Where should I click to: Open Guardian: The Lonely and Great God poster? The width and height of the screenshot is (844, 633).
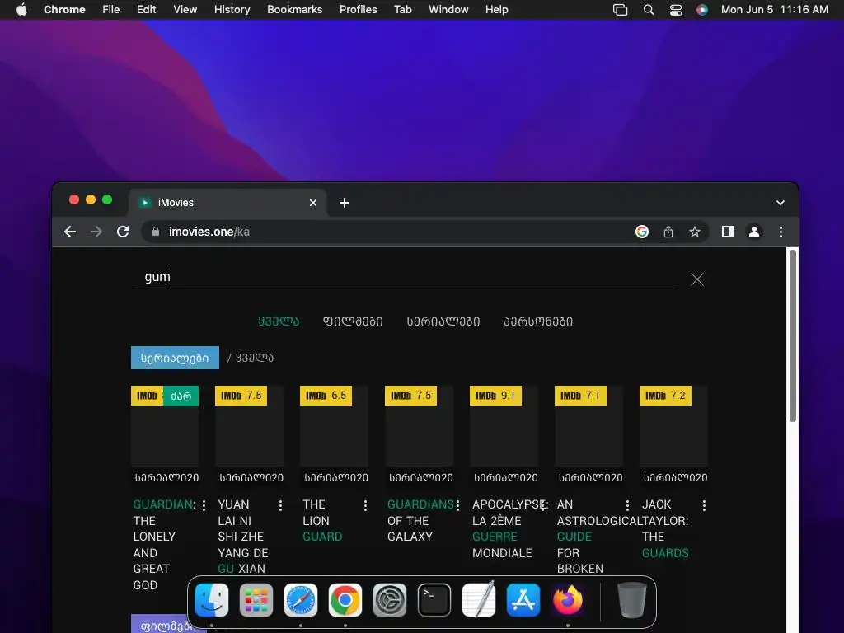tap(165, 426)
